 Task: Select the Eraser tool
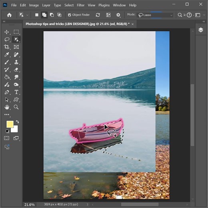click(16, 70)
